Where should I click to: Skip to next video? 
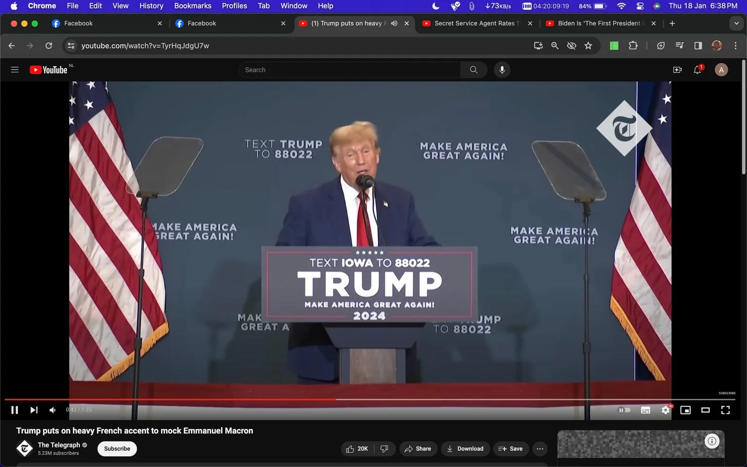34,410
